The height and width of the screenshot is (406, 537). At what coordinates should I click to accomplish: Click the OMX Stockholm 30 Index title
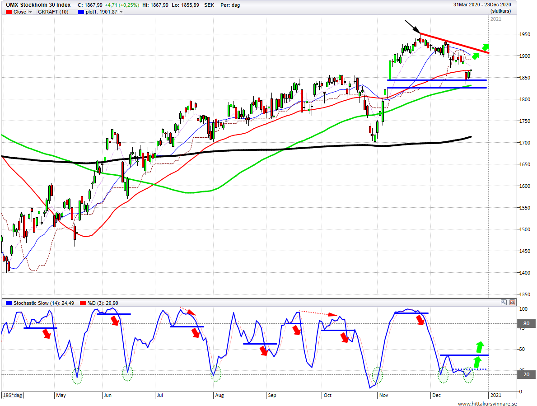(x=38, y=5)
